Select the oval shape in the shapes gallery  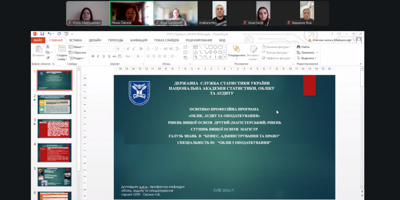click(215, 47)
